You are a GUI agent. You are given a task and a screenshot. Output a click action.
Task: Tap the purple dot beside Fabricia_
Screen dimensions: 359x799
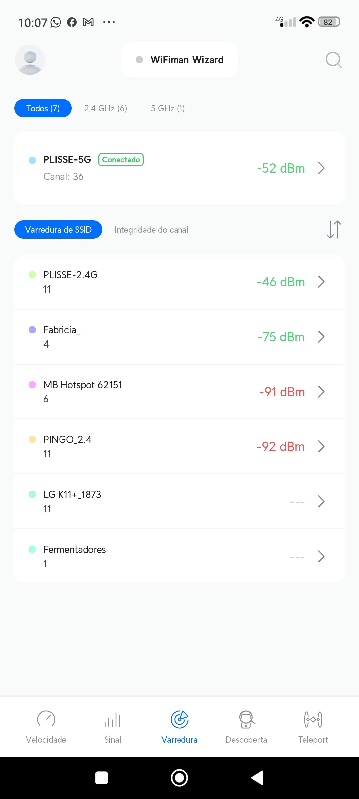pyautogui.click(x=32, y=330)
